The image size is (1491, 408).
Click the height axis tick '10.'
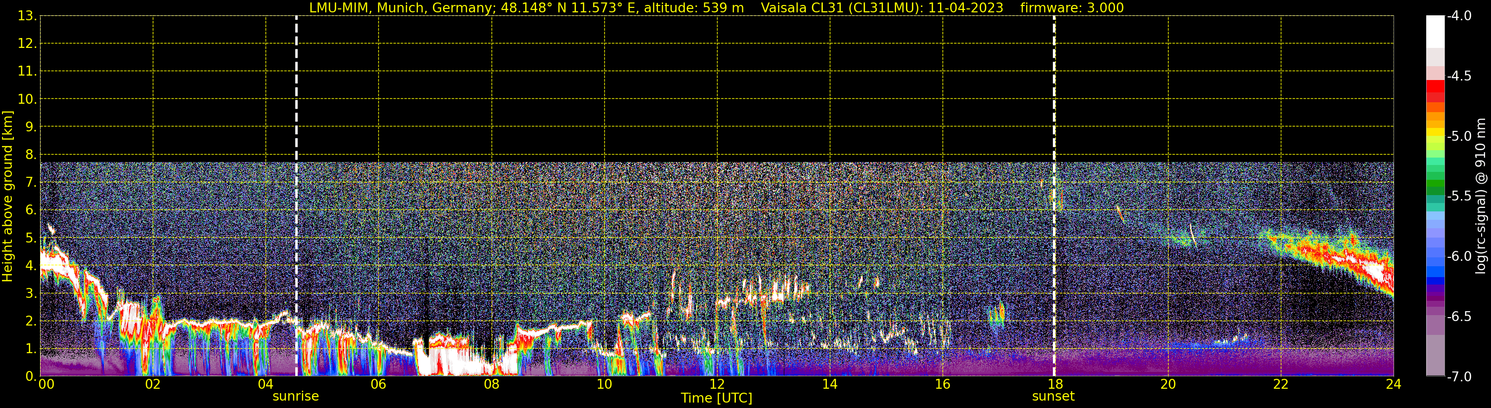[27, 99]
